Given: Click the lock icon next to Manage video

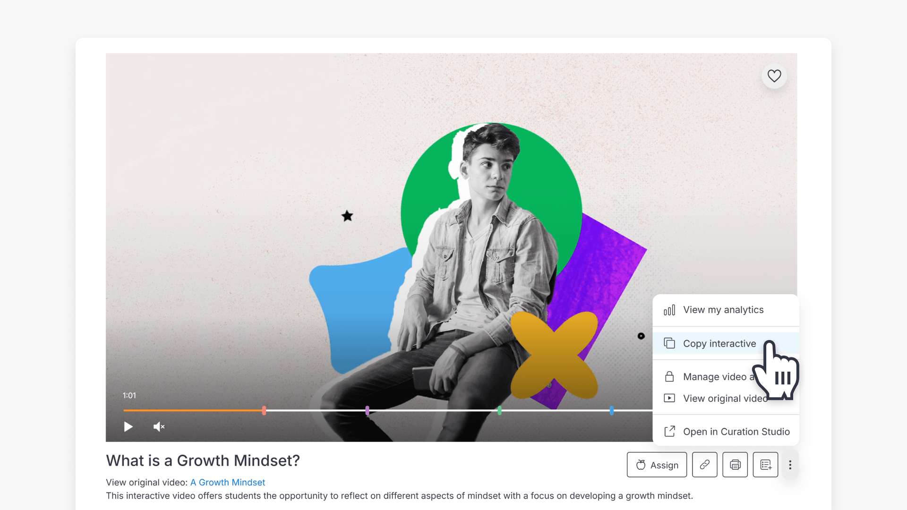Looking at the screenshot, I should coord(669,376).
